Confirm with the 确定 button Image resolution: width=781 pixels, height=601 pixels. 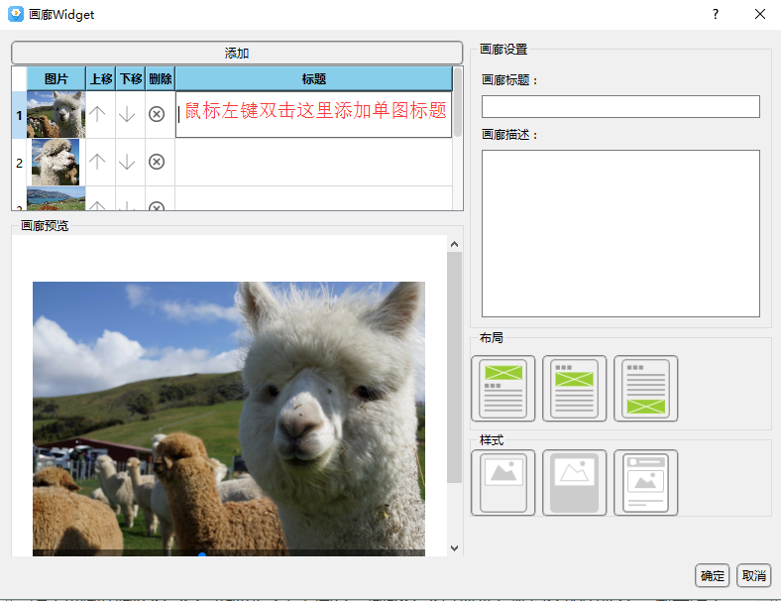(712, 575)
